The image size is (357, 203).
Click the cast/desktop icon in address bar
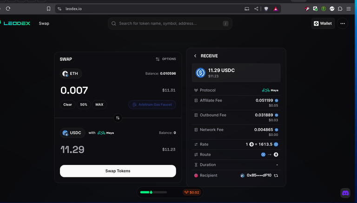tap(247, 9)
